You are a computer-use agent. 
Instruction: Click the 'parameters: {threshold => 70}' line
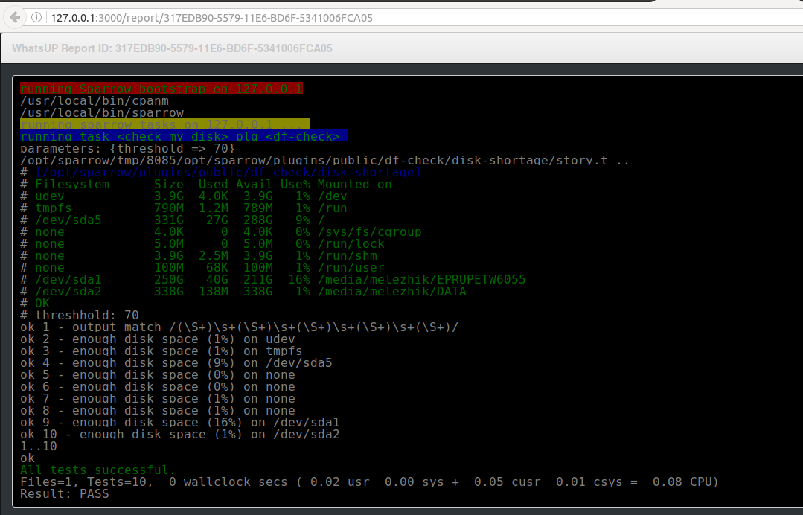click(x=127, y=148)
